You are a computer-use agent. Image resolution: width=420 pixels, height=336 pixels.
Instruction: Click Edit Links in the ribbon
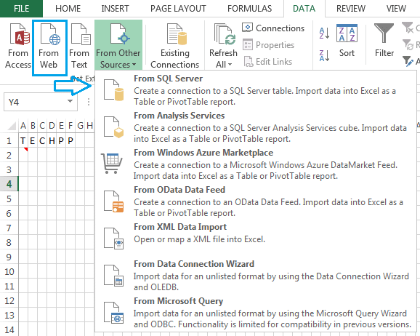pyautogui.click(x=268, y=62)
